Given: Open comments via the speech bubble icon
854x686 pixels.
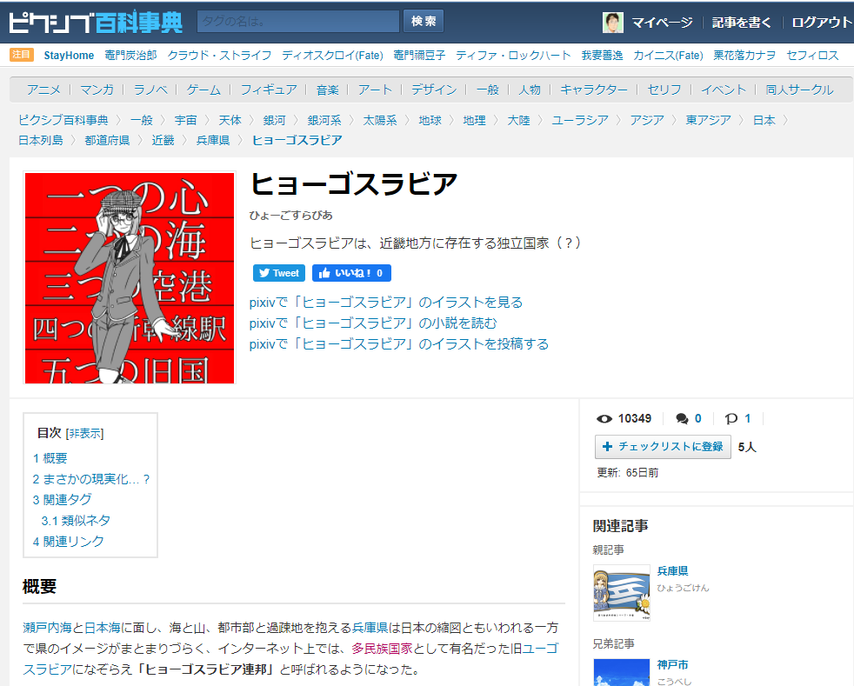Looking at the screenshot, I should coord(682,418).
